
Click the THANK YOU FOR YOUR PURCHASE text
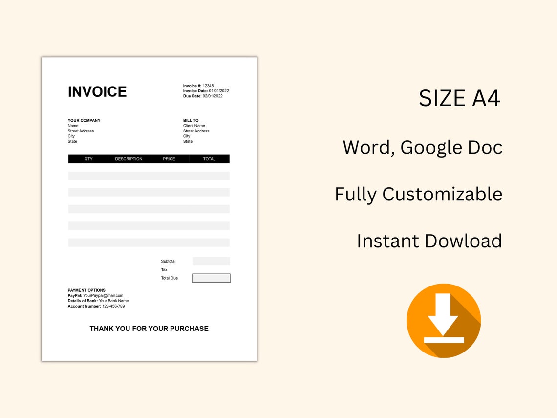(149, 329)
